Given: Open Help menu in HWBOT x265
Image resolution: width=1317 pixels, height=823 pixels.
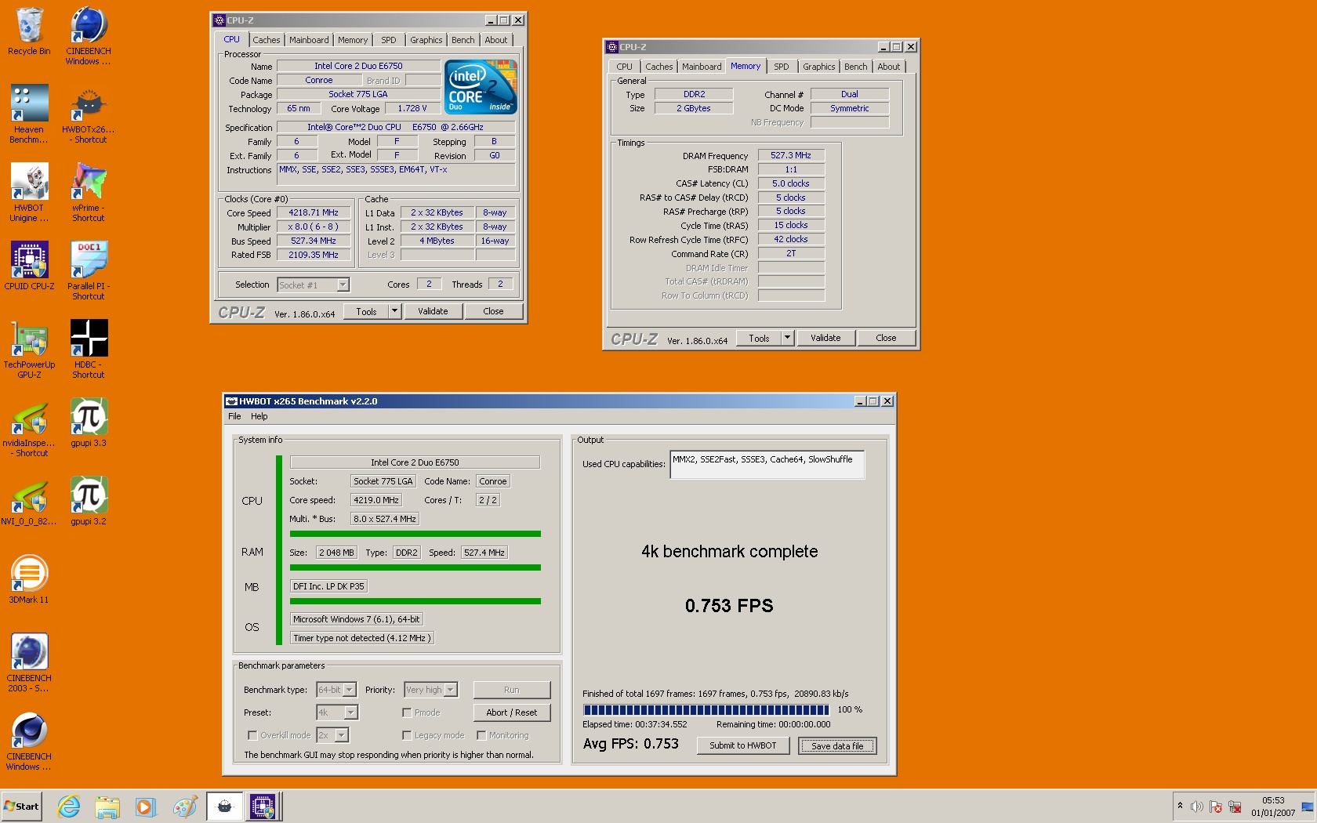Looking at the screenshot, I should [259, 416].
